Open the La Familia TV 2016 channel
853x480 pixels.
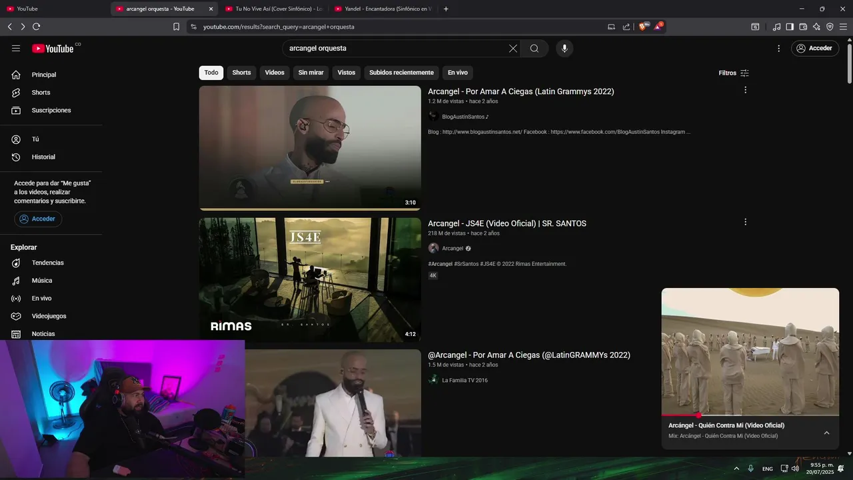pos(464,380)
